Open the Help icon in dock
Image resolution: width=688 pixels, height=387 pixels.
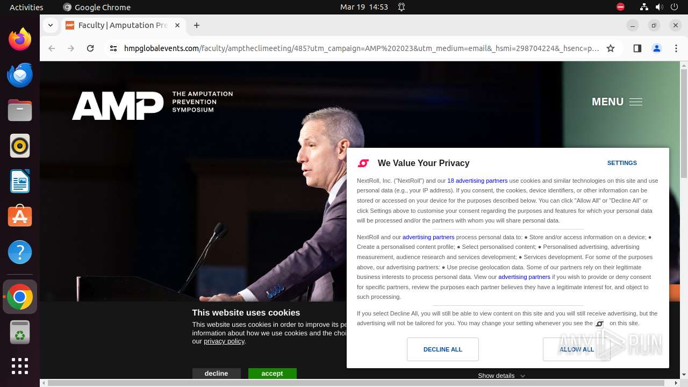point(20,252)
